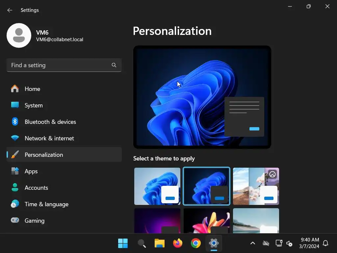Screen dimensions: 337x253
Task: Open the Accounts settings category
Action: click(x=64, y=187)
